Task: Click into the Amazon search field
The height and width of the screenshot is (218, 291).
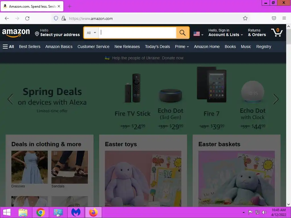Action: 137,33
